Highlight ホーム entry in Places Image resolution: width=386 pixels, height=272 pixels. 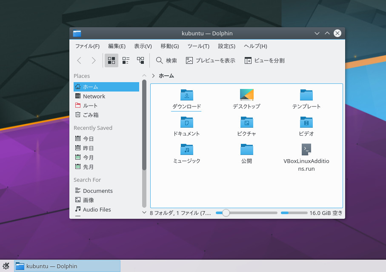pos(91,86)
